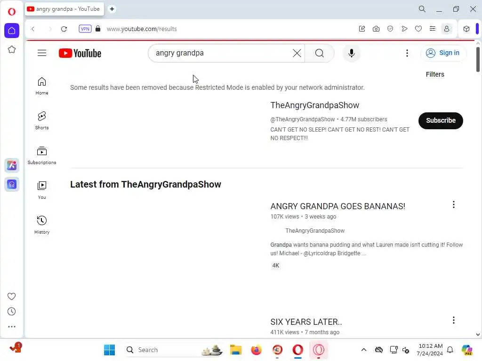Switch to angry grandpa YouTube tab
This screenshot has height=361, width=482.
(64, 9)
